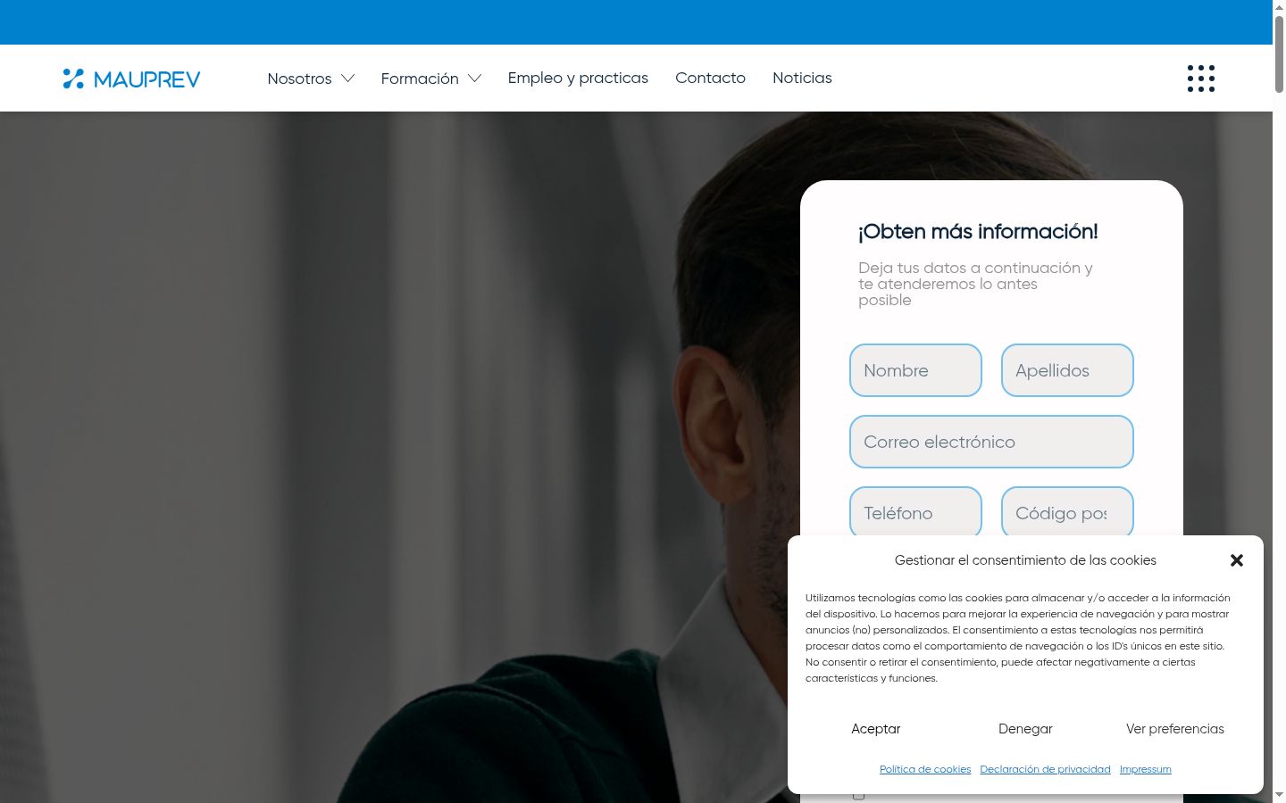1286x803 pixels.
Task: Focus the Nombre input field
Action: [915, 370]
